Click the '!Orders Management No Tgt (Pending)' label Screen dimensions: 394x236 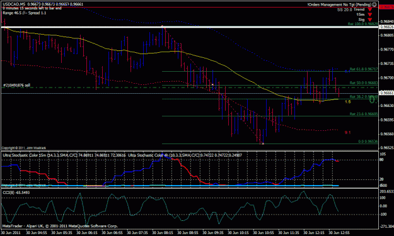point(340,4)
